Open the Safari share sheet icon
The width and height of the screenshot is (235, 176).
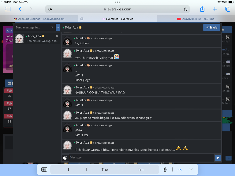pyautogui.click(x=202, y=9)
